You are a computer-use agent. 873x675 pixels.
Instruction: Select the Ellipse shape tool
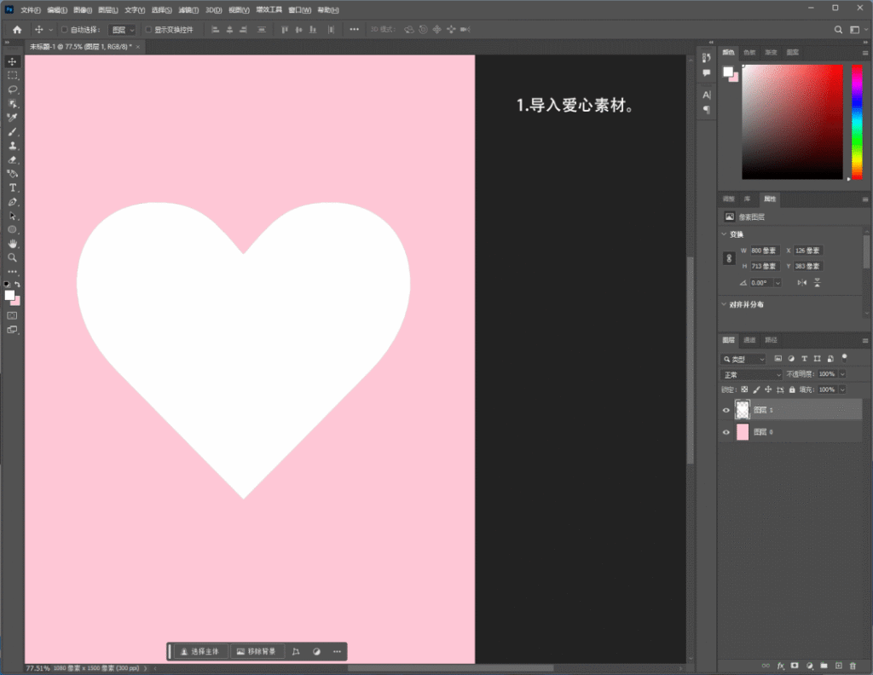point(12,230)
